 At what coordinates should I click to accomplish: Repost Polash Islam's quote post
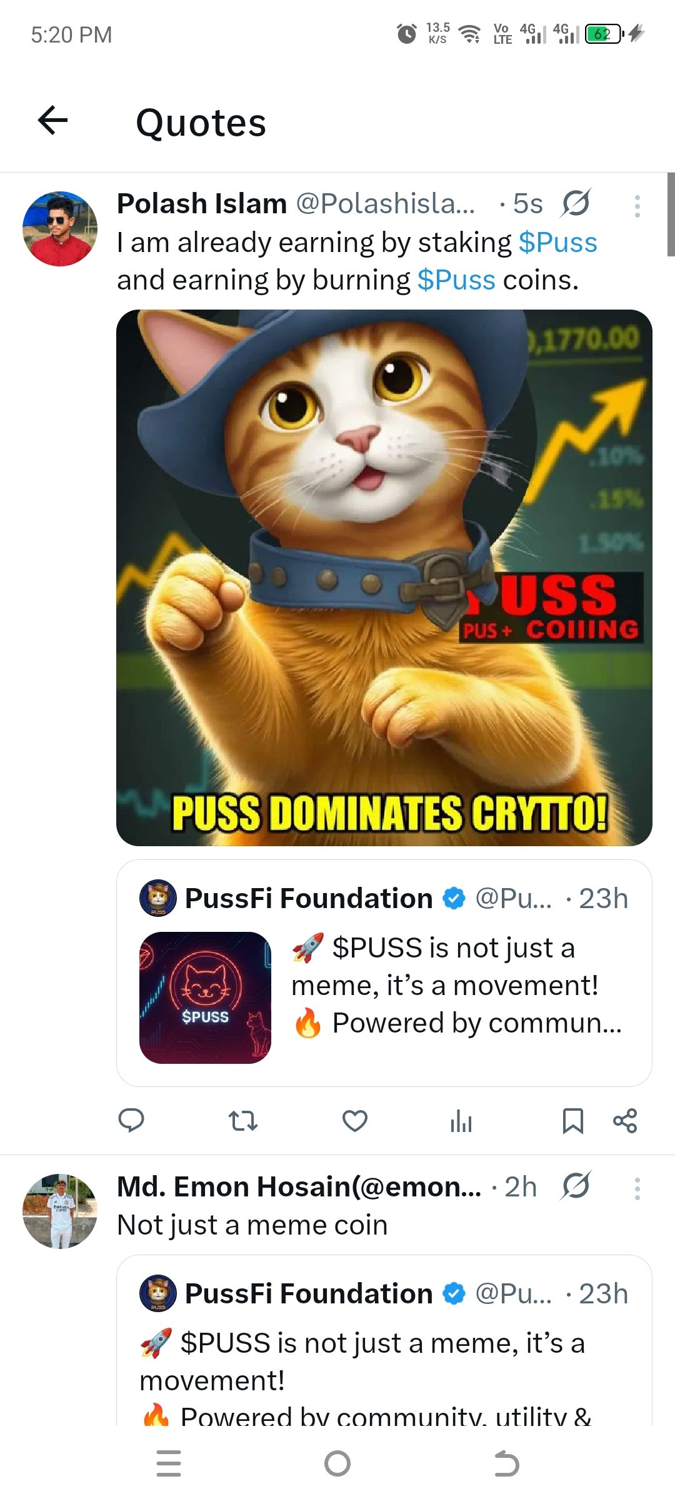click(243, 1121)
